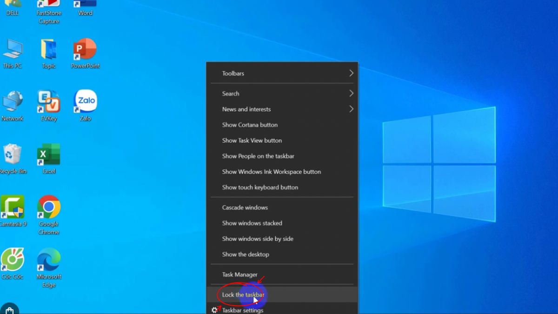This screenshot has height=314, width=558.
Task: Select the EVKey desktop shortcut
Action: (48, 107)
